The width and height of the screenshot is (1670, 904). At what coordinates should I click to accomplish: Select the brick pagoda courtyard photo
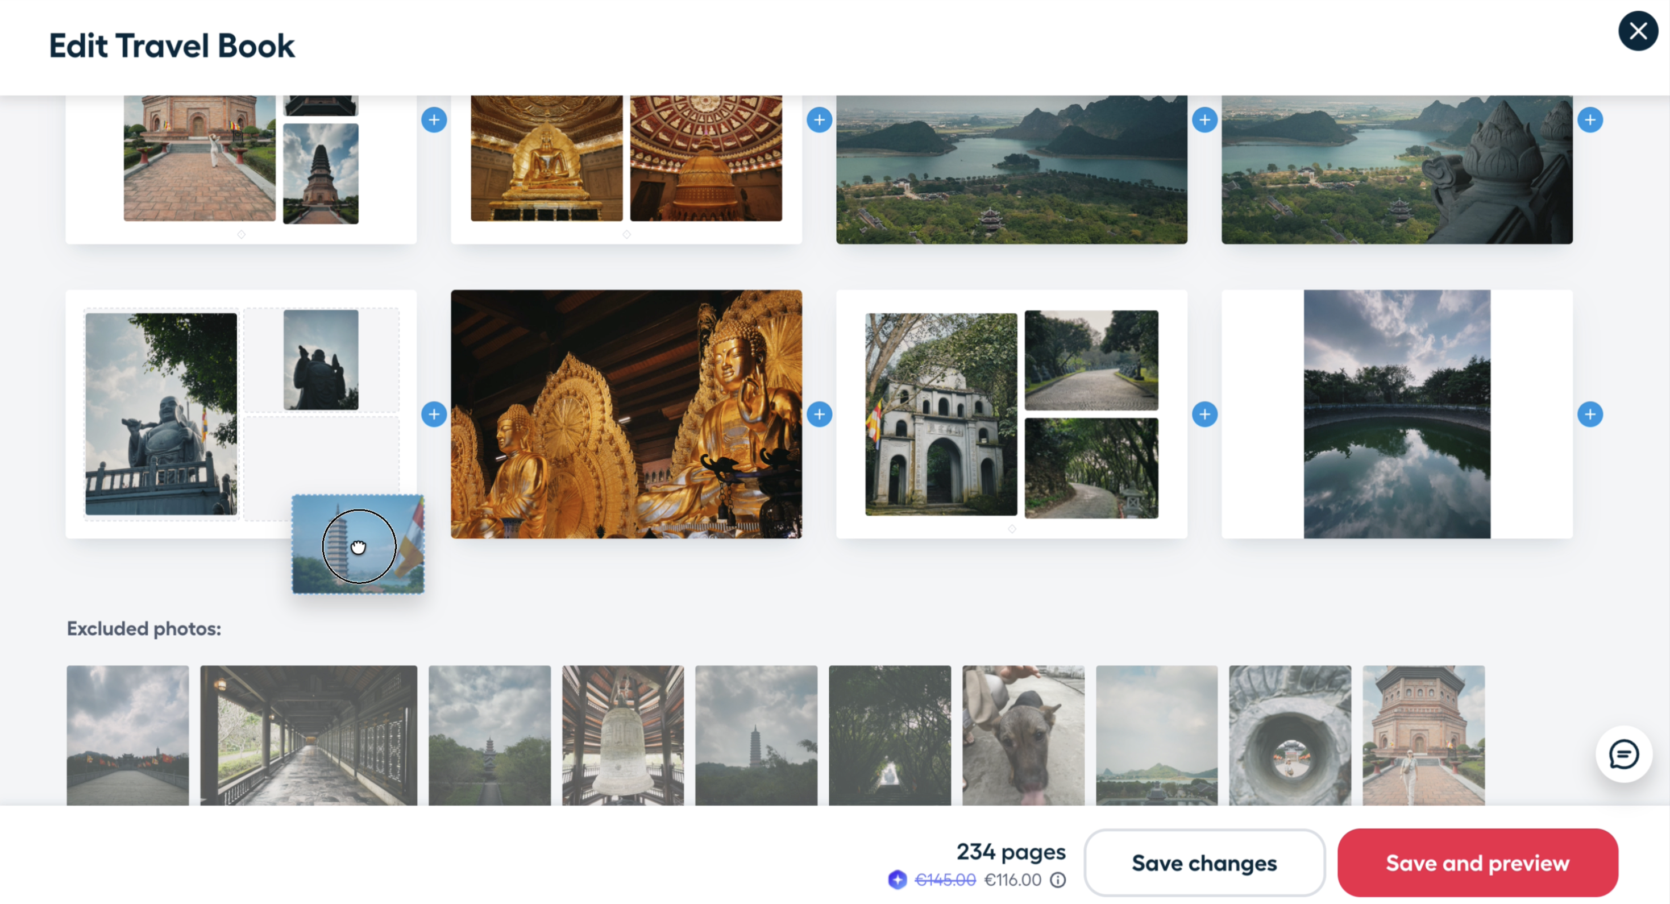[200, 158]
